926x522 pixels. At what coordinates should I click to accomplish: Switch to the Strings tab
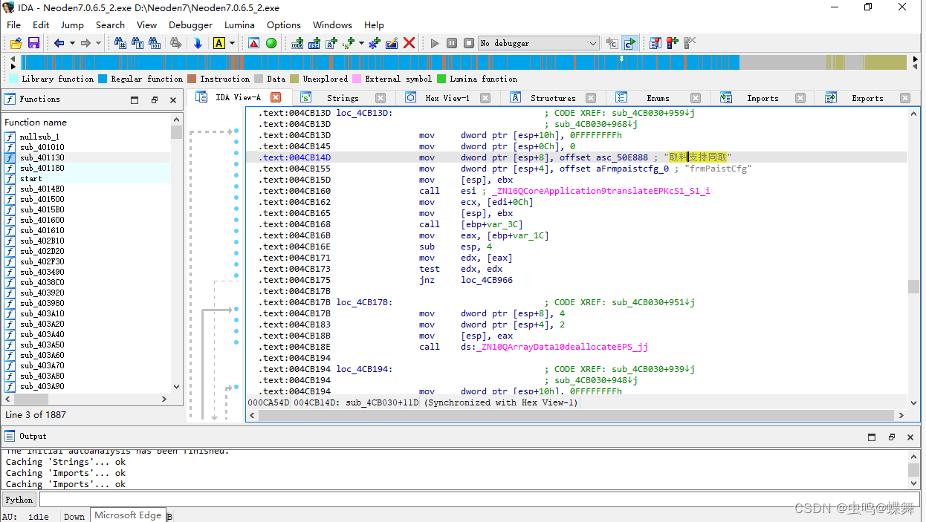(x=343, y=98)
